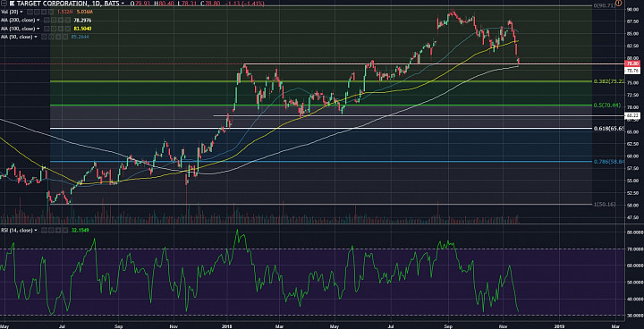644x329 pixels.
Task: Collapse the chart legend with the top-left toggle
Action: click(4, 4)
